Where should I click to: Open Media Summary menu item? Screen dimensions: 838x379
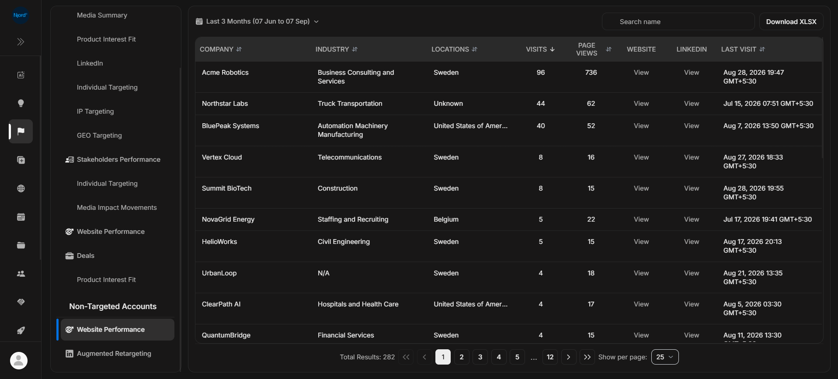click(x=102, y=15)
